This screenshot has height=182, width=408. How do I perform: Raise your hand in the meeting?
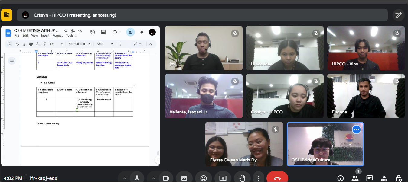(242, 178)
